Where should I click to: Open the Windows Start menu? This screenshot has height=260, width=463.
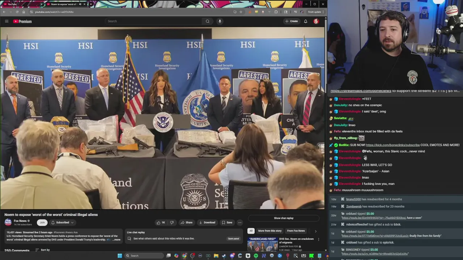[120, 256]
